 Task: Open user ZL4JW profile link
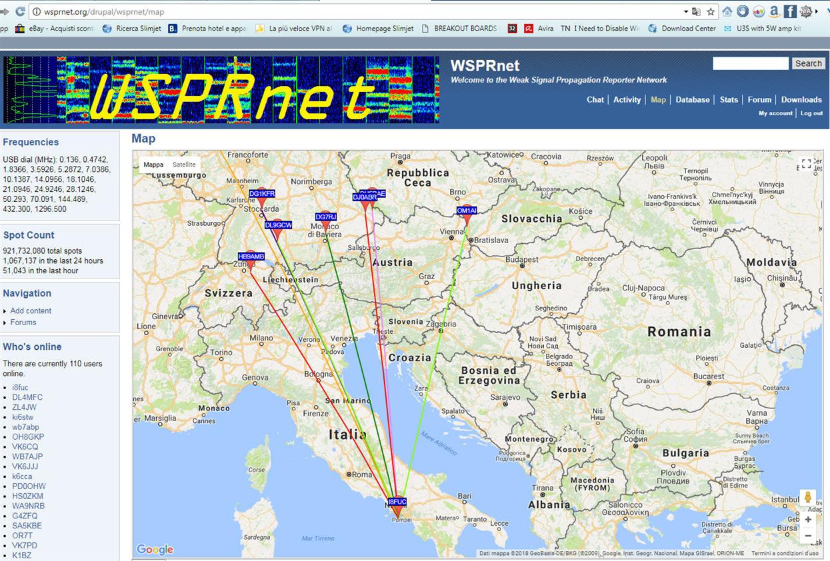(x=24, y=407)
